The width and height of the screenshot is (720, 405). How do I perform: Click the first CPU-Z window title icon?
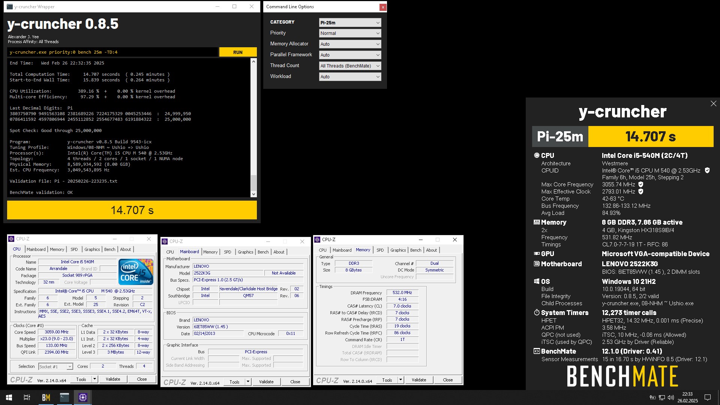coord(12,239)
